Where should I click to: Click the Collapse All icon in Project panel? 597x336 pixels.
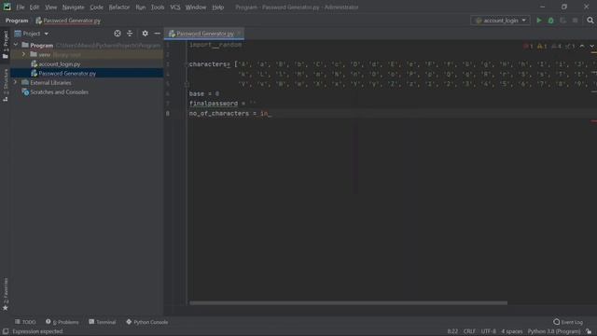click(130, 34)
